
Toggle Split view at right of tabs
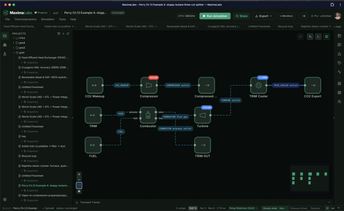pyautogui.click(x=337, y=27)
